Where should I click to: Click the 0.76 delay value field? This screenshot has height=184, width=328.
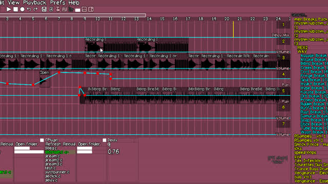click(113, 152)
